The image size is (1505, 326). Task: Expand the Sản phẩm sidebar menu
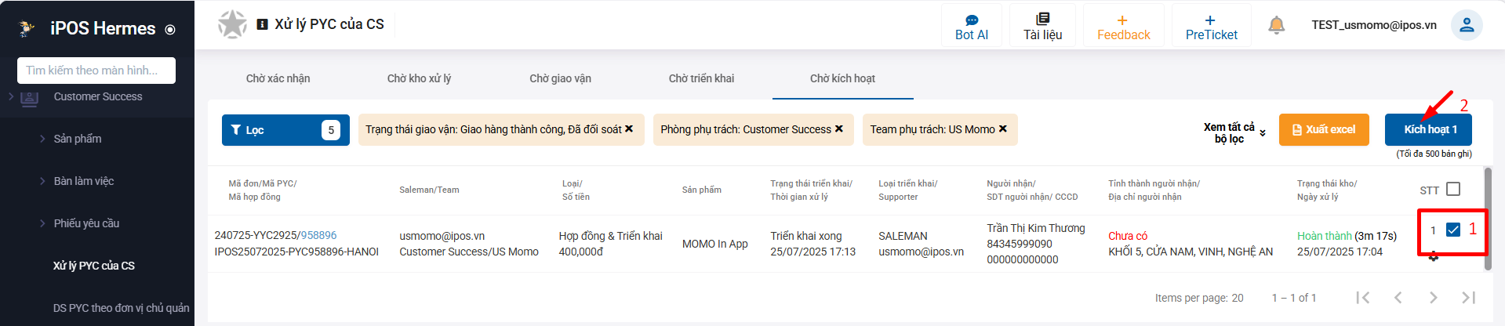(78, 139)
